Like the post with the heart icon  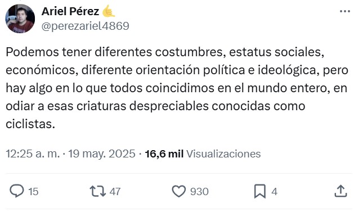(179, 191)
